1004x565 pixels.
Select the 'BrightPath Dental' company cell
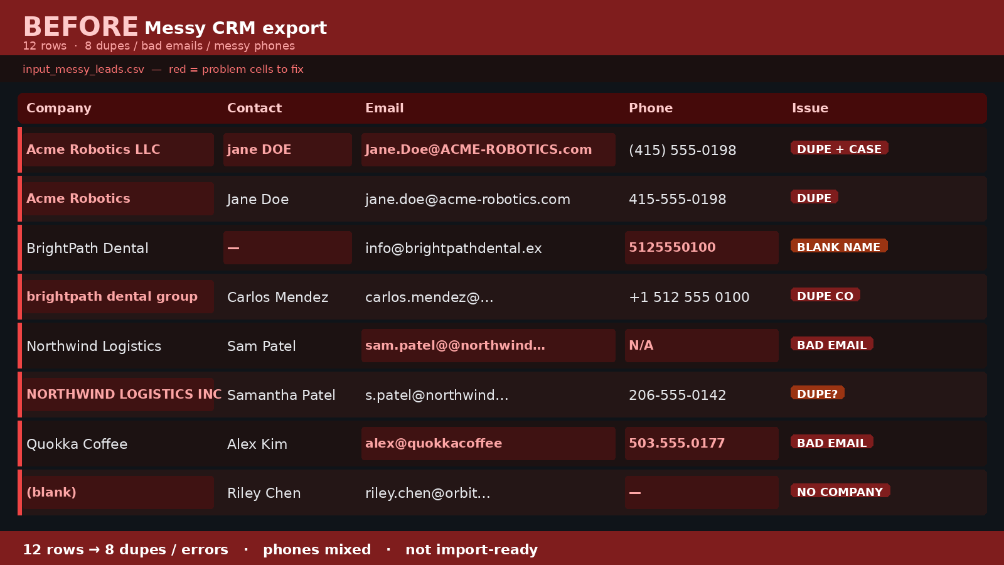[87, 248]
